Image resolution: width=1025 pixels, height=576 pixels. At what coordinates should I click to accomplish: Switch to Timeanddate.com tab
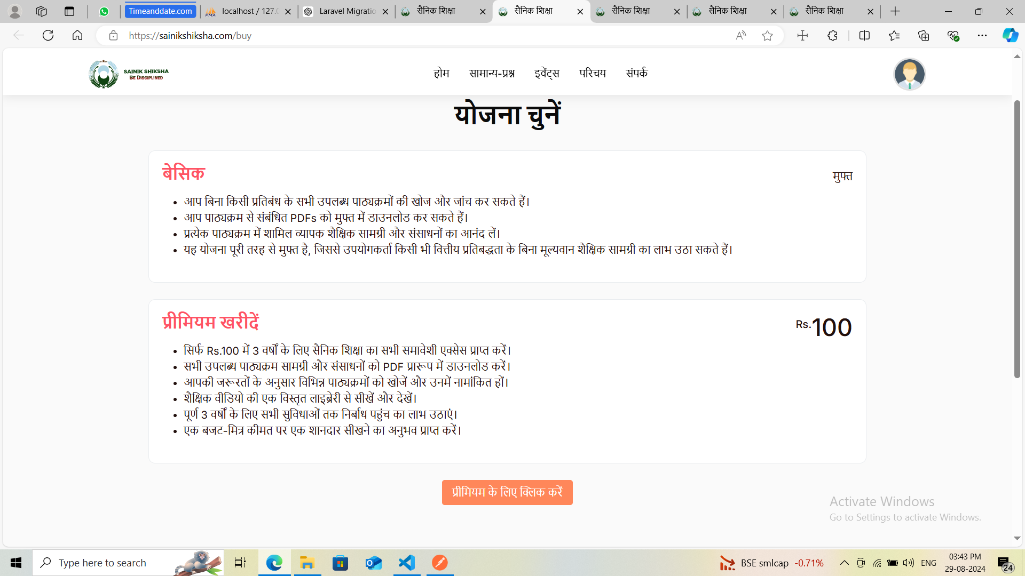tap(160, 11)
